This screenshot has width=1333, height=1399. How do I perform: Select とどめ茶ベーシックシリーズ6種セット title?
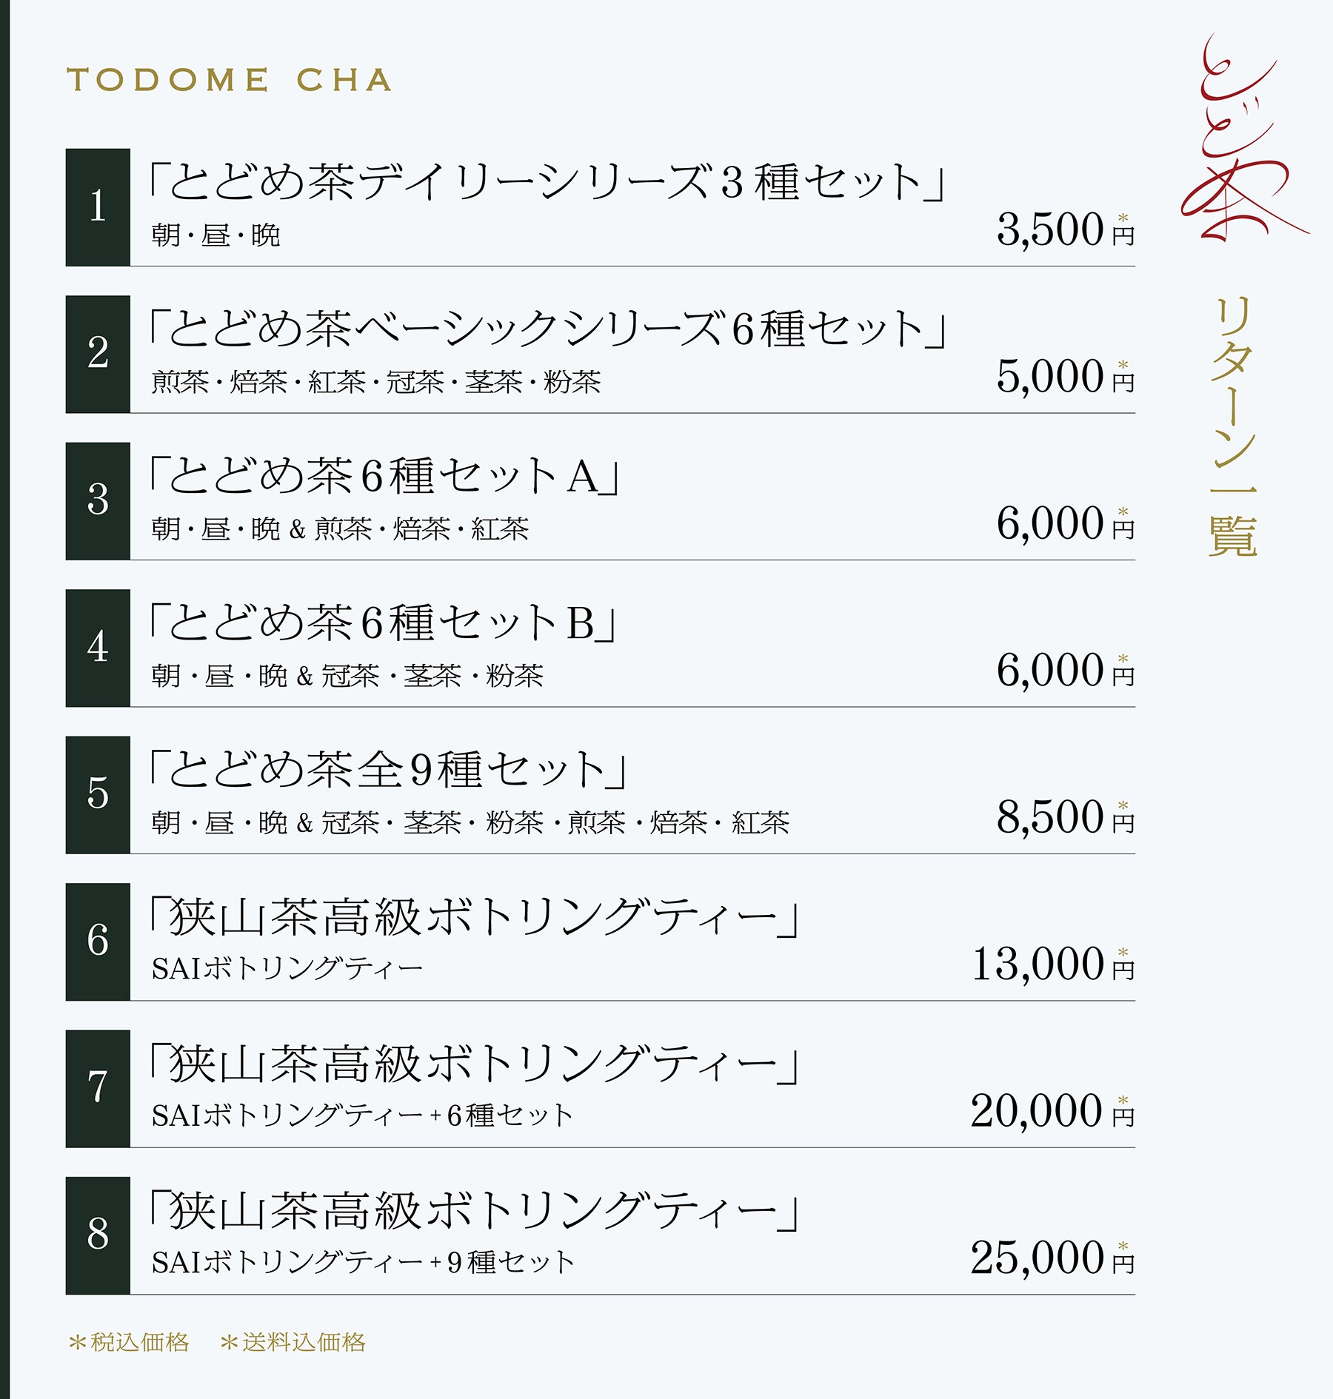(547, 329)
